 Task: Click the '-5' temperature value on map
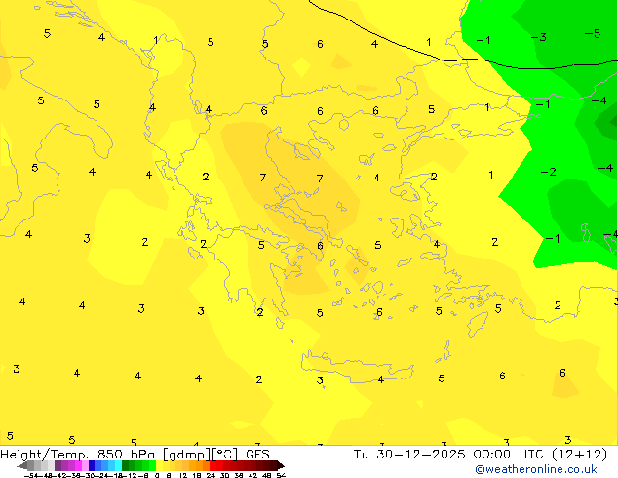[x=593, y=34]
